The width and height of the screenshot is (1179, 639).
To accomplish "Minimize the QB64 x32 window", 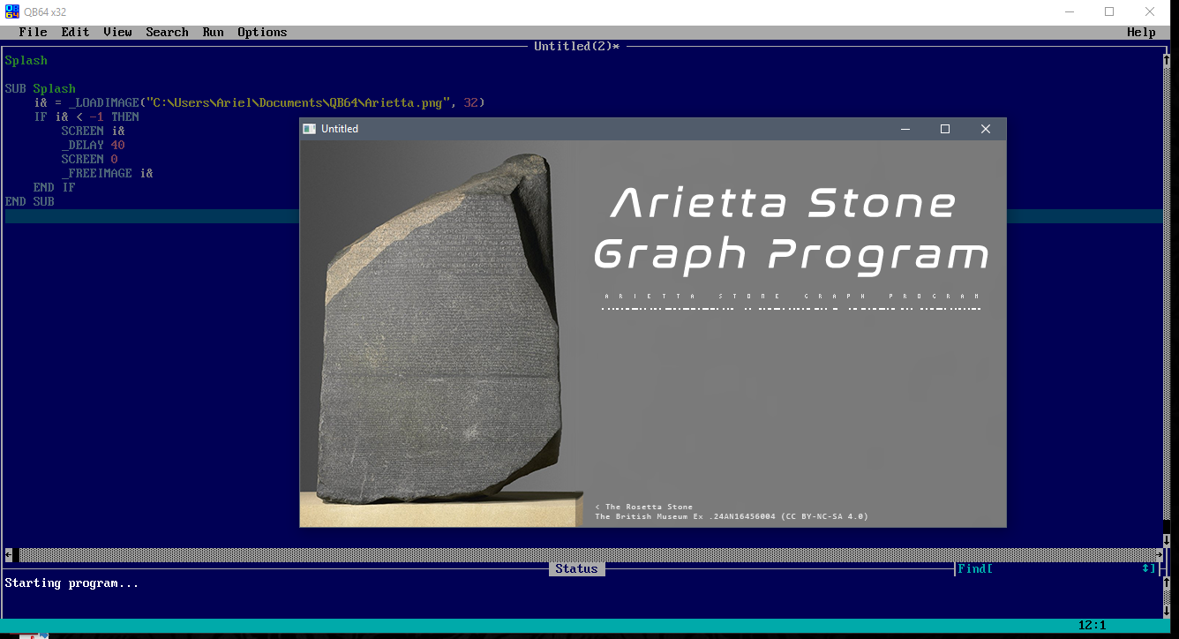I will tap(1069, 11).
